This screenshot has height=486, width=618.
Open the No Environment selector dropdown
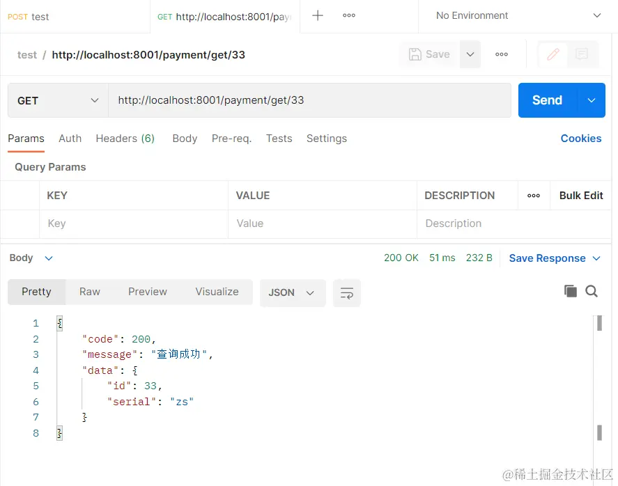click(x=518, y=16)
